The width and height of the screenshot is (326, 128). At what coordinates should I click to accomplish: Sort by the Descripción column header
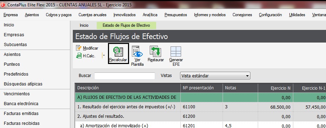click(x=128, y=88)
